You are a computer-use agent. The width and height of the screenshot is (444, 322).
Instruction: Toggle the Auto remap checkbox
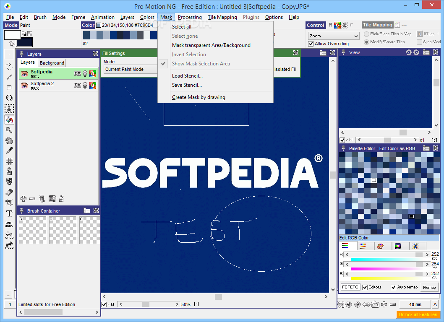(x=393, y=288)
